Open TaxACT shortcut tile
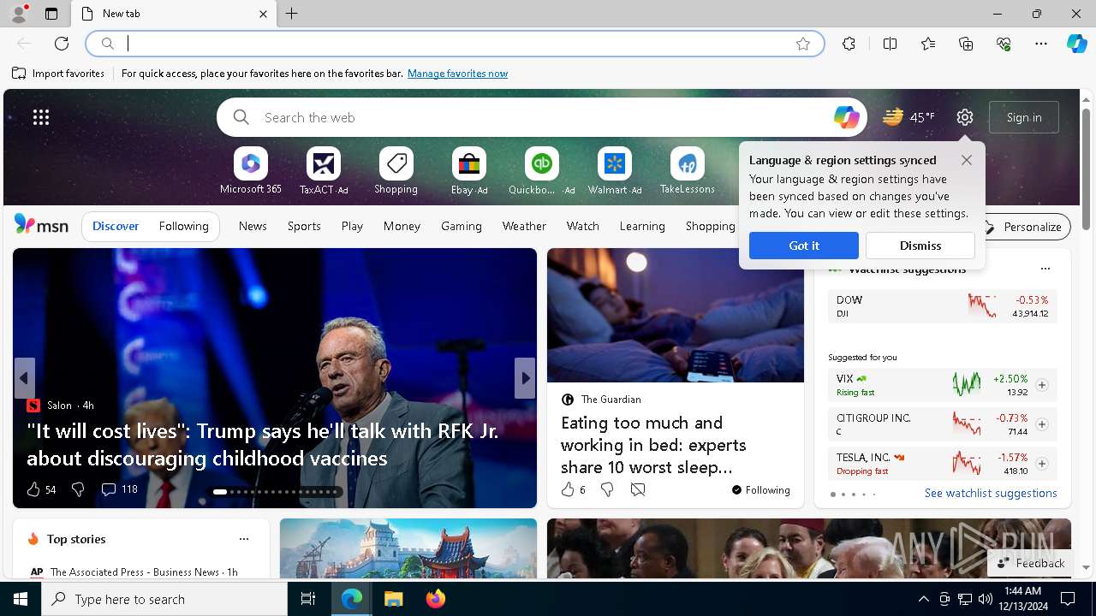 coord(324,171)
